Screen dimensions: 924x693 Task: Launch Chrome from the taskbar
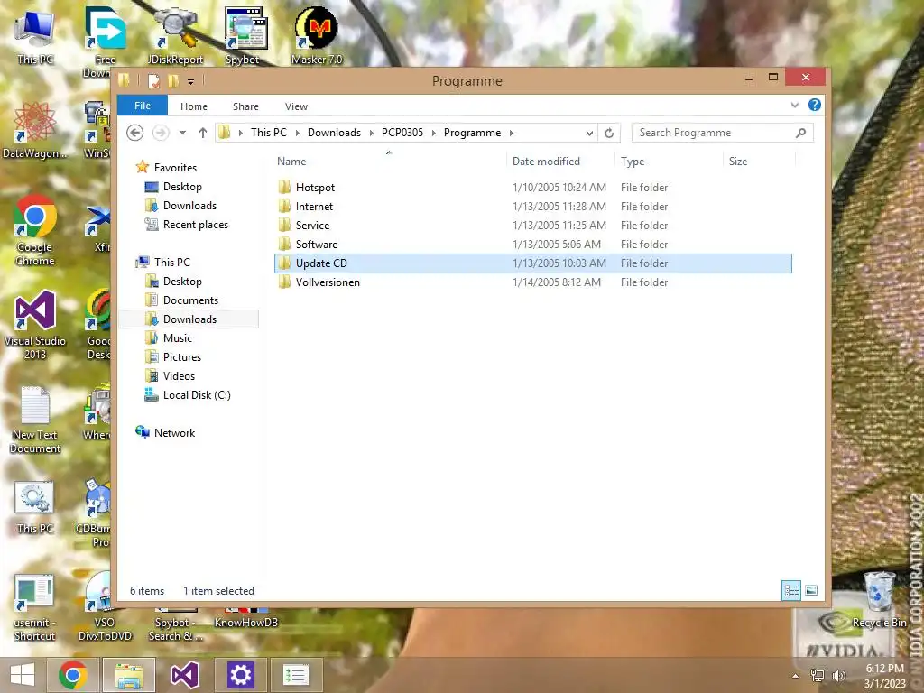(73, 675)
